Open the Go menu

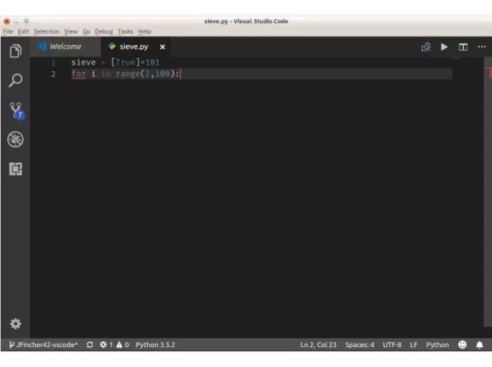pos(86,31)
